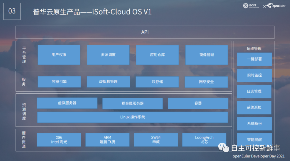Click the 资源调度 block in platform management

pos(108,55)
